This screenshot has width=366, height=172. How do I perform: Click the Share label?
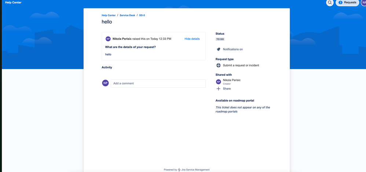[227, 89]
